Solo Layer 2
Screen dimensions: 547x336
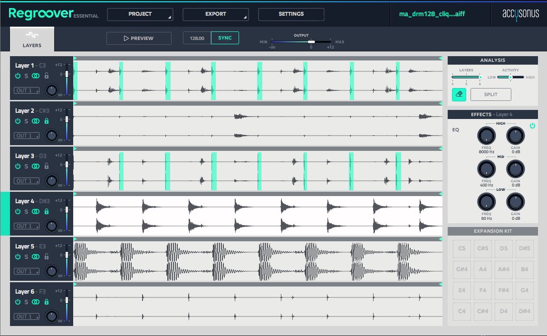[x=26, y=121]
